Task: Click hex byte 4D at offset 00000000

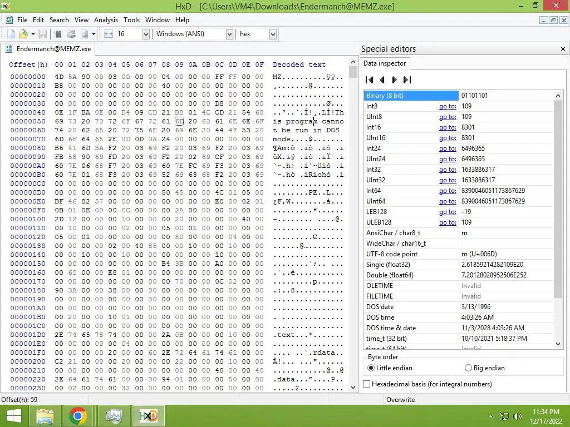Action: point(59,77)
